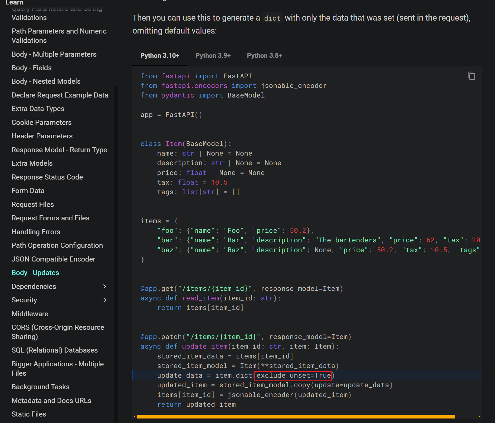This screenshot has width=495, height=423.
Task: Open Request Forms and Files page
Action: (x=50, y=218)
